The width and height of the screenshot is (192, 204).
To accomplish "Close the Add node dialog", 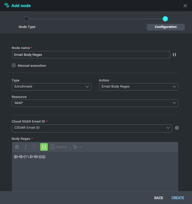I will [x=185, y=6].
